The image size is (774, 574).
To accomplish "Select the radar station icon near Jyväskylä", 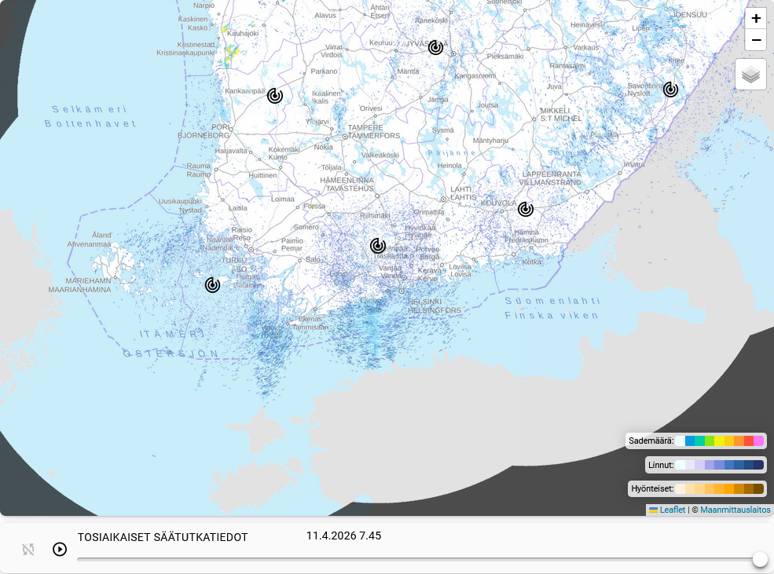I will pos(435,48).
